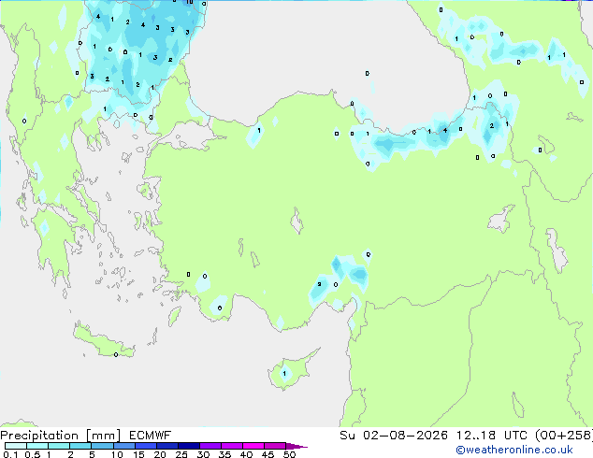Screen dimensions: 593x458
Task: Click the '(00+258)' forecast offset text
Action: (x=563, y=436)
